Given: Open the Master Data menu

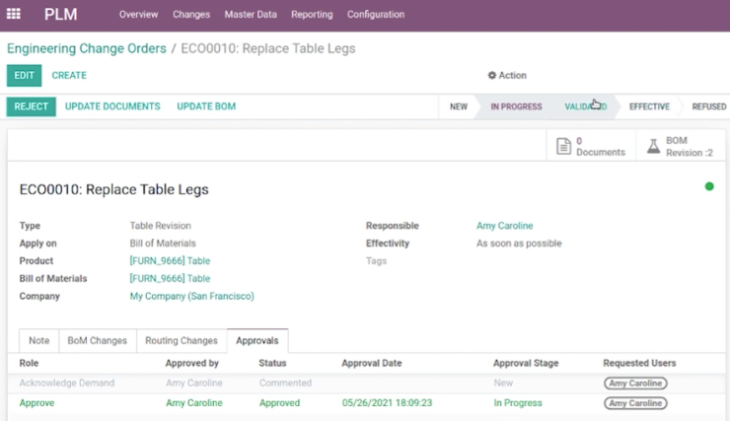Looking at the screenshot, I should 251,15.
